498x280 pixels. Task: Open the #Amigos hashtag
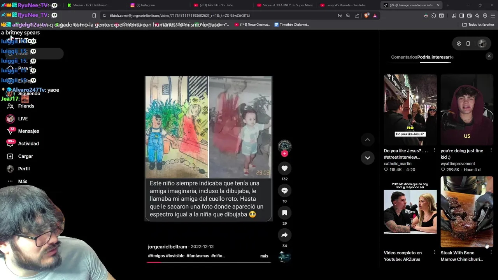tap(156, 256)
